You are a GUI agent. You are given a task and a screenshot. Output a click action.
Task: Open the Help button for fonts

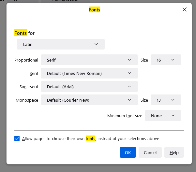174,152
